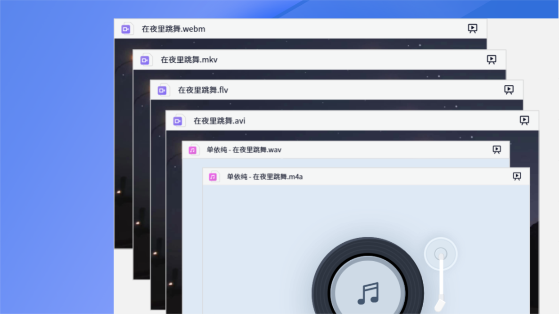Click the play icon on 在夜里跳舞.mkv header

pyautogui.click(x=491, y=59)
